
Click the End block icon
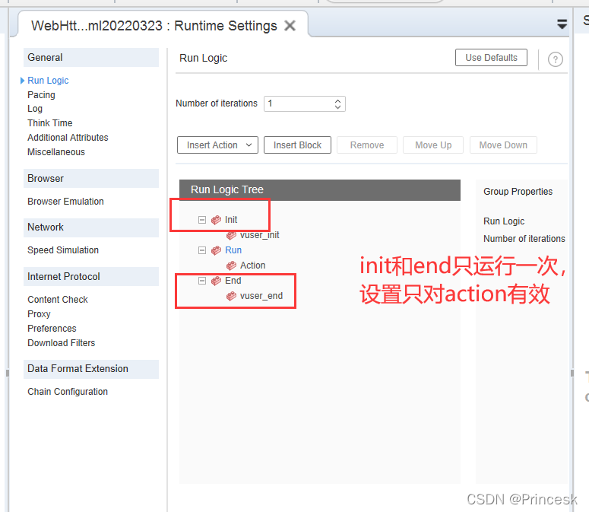coord(216,281)
